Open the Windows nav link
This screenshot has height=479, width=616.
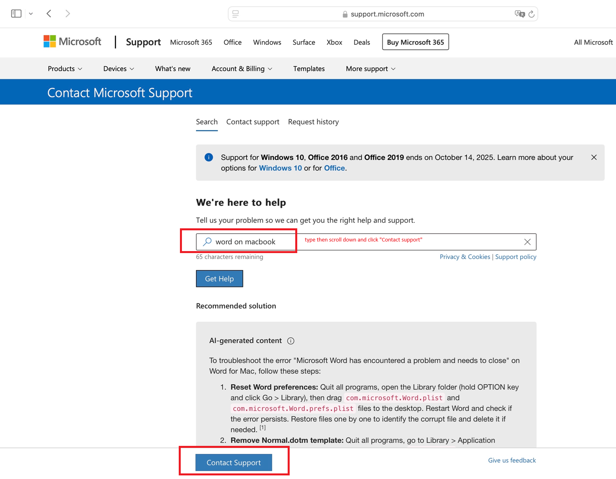tap(267, 42)
